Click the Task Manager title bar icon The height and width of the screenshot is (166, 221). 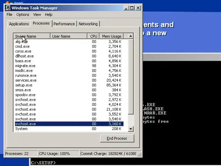tap(8, 8)
